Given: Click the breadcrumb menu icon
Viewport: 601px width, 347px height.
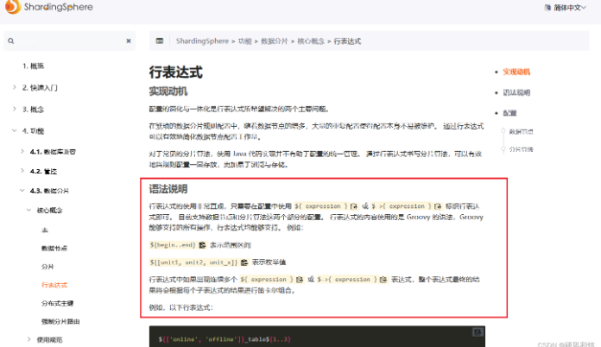Looking at the screenshot, I should [x=160, y=41].
